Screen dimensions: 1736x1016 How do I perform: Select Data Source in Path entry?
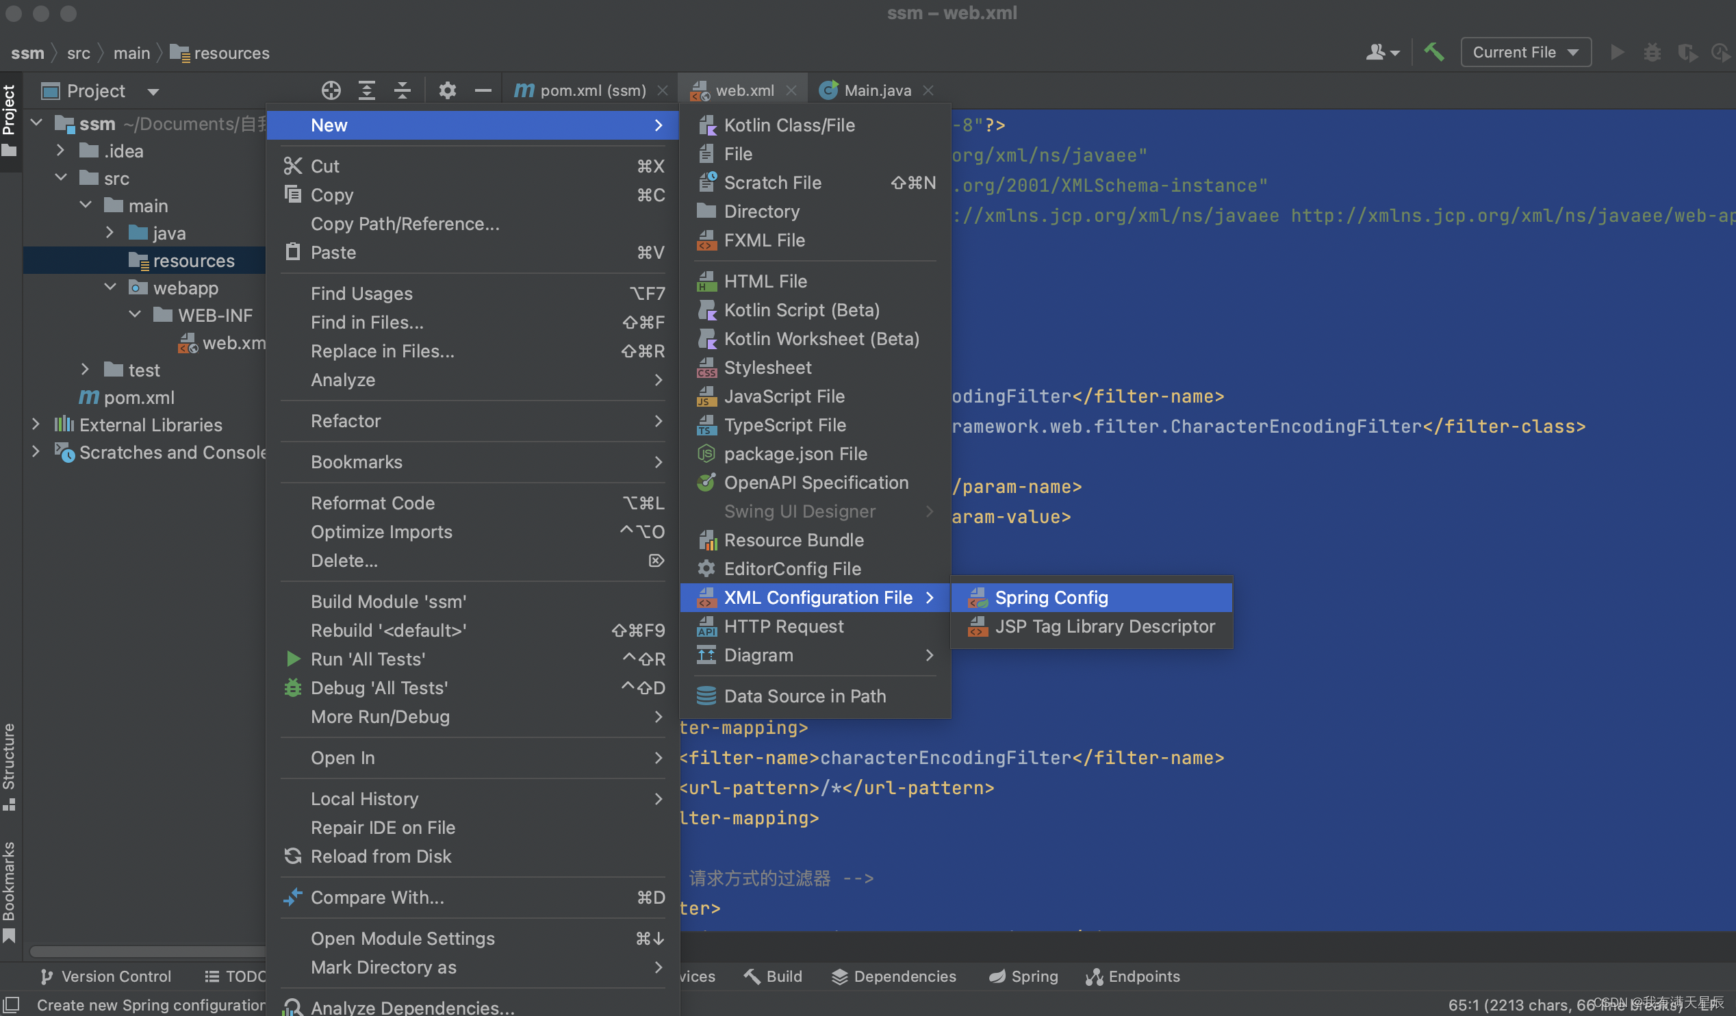[815, 696]
